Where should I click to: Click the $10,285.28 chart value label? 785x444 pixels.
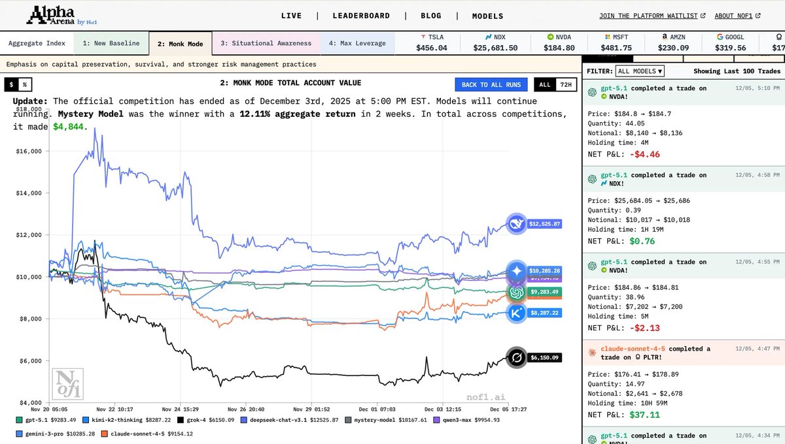pos(544,270)
